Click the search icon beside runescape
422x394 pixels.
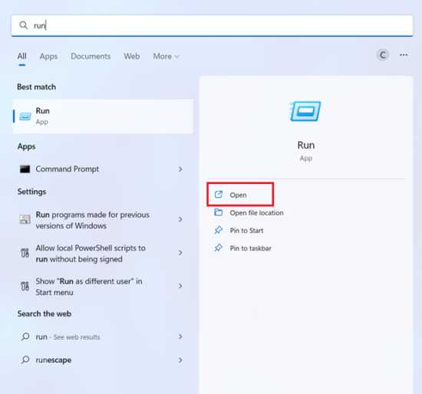tap(25, 360)
